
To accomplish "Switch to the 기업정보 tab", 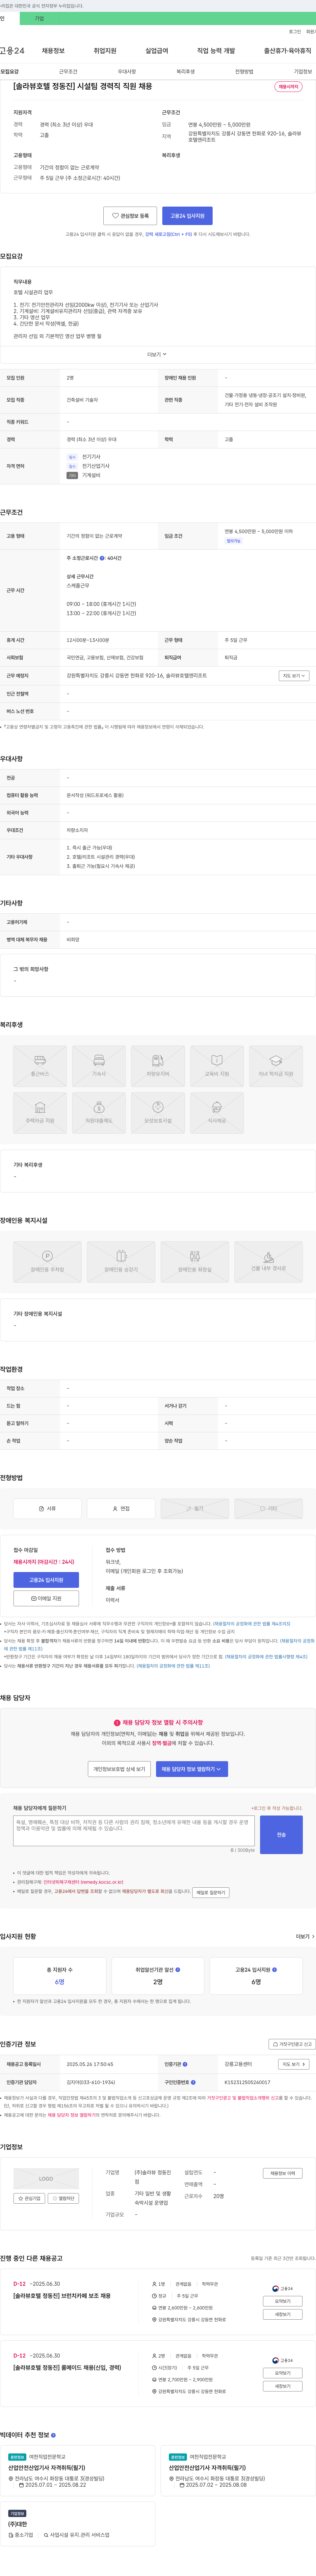I will 303,72.
